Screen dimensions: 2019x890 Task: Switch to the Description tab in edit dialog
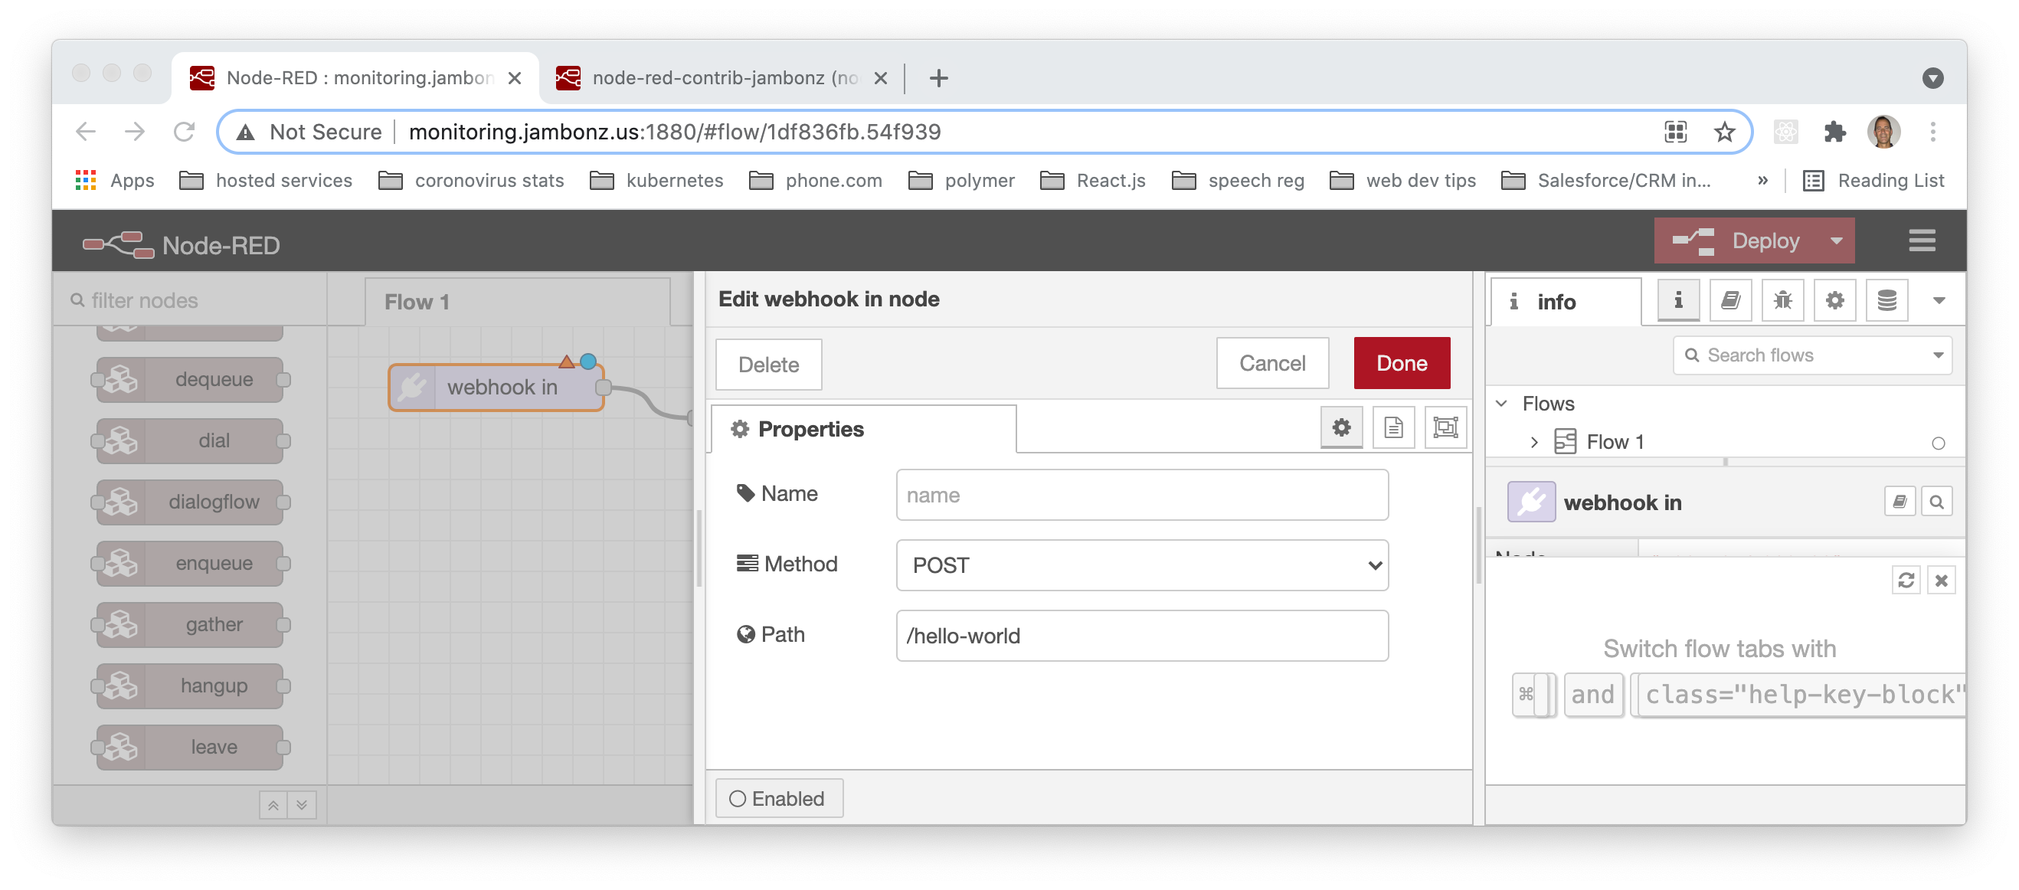point(1393,427)
